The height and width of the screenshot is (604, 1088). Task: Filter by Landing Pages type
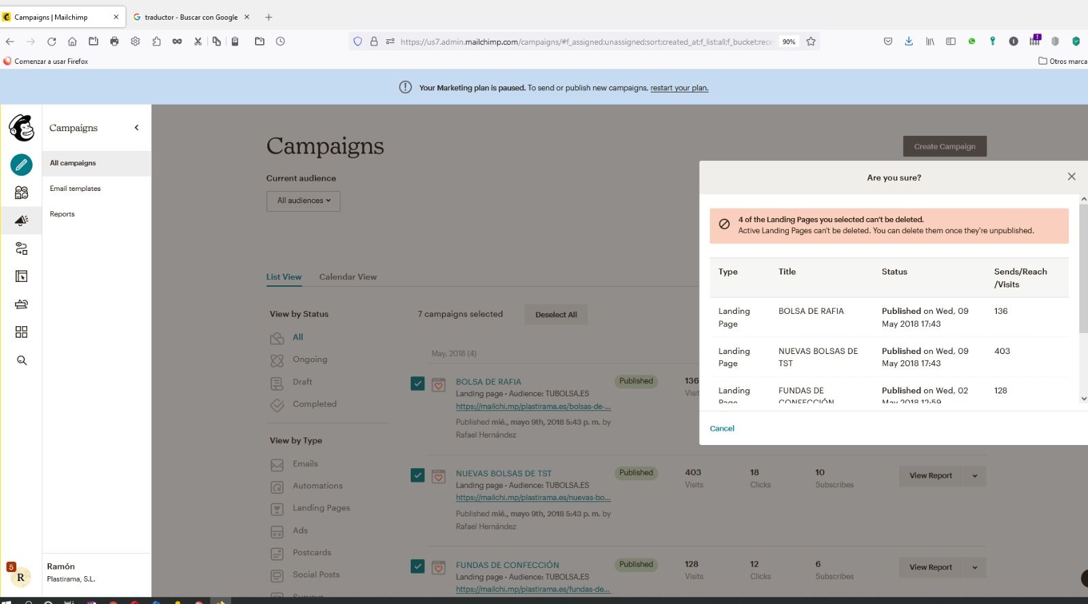coord(321,508)
